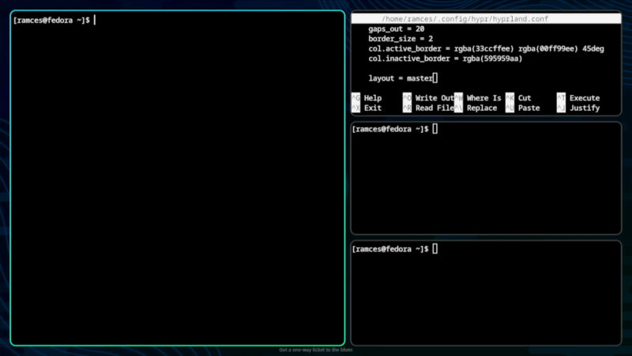Click the 'border_size = 2' line
Image resolution: width=632 pixels, height=356 pixels.
[x=401, y=39]
